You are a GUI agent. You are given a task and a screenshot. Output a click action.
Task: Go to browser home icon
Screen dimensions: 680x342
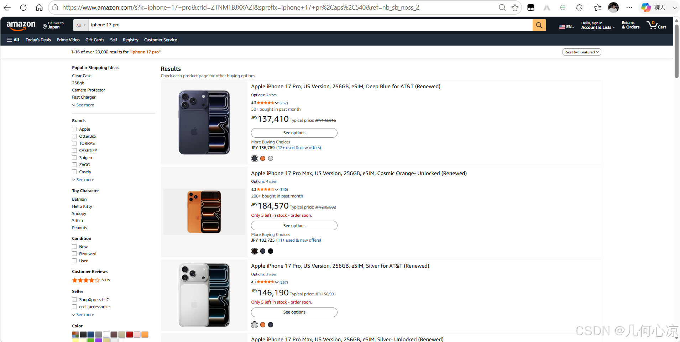[40, 7]
